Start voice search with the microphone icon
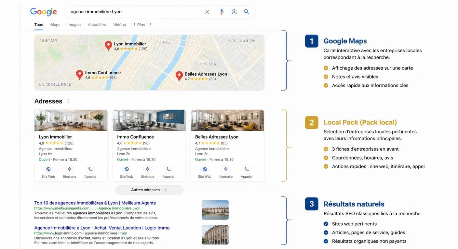This screenshot has height=249, width=458. [x=222, y=12]
